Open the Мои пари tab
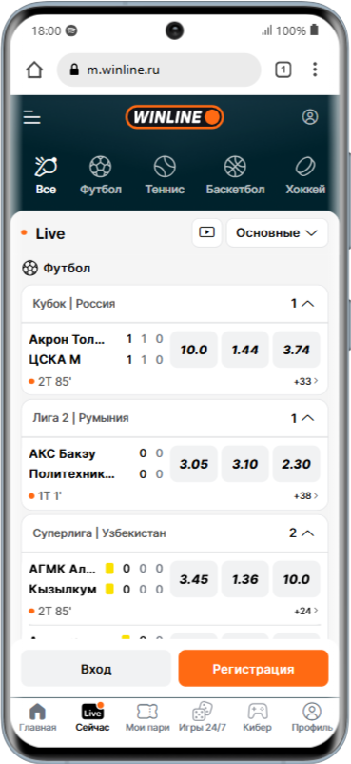This screenshot has width=351, height=764. 147,717
